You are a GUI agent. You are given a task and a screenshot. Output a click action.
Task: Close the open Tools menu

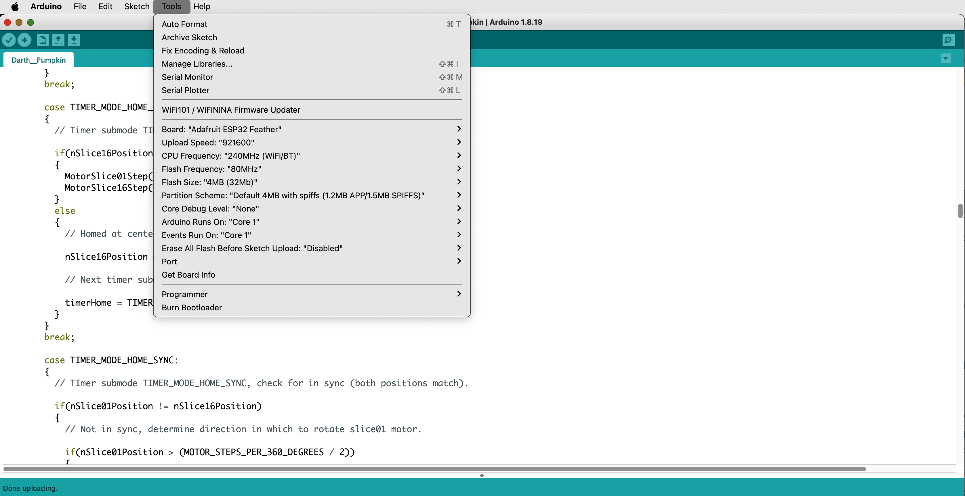tap(171, 6)
